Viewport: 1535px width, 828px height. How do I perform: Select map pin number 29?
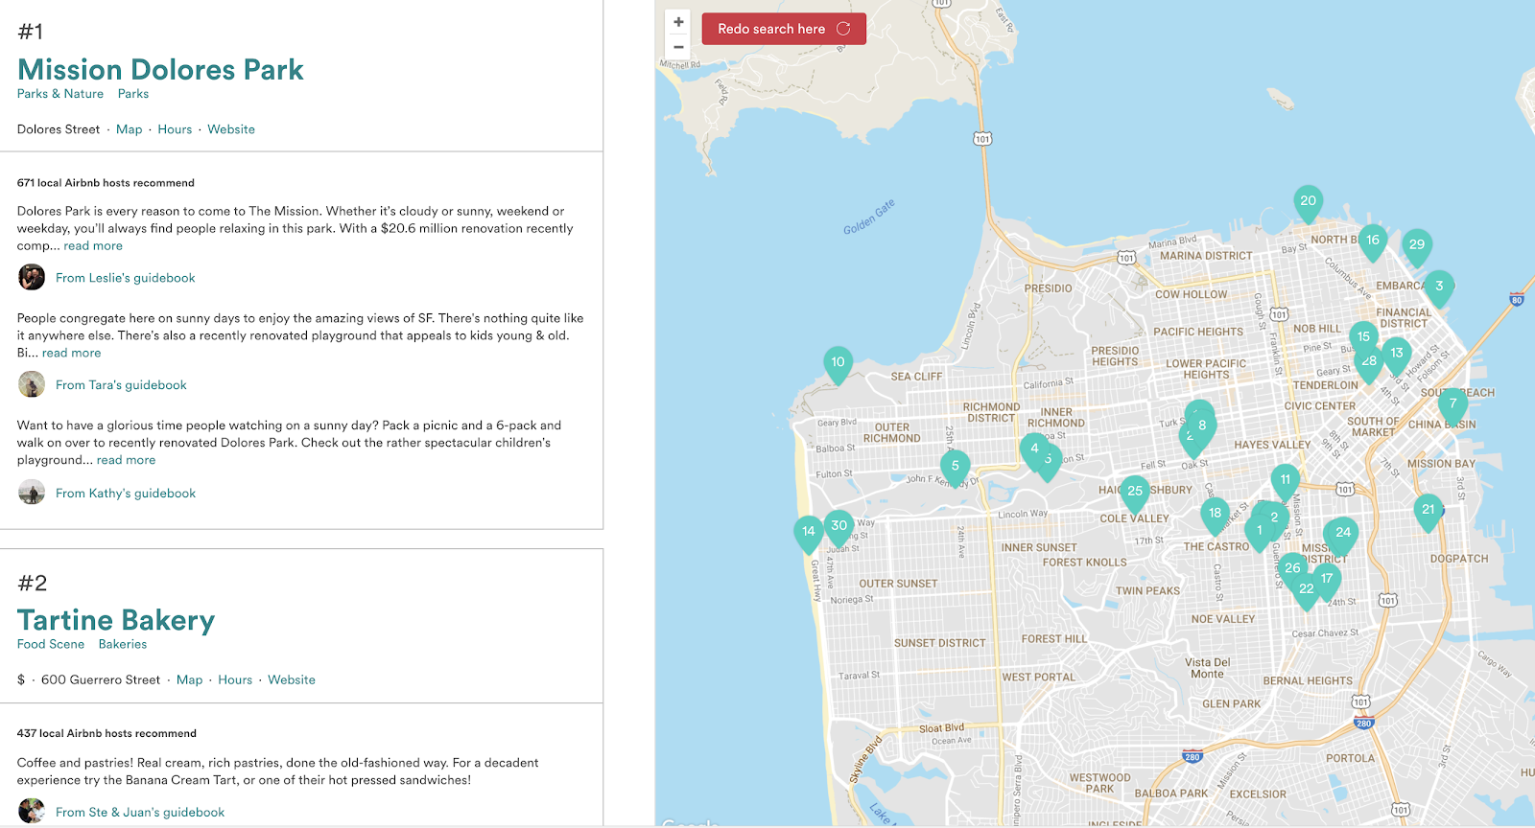1417,247
